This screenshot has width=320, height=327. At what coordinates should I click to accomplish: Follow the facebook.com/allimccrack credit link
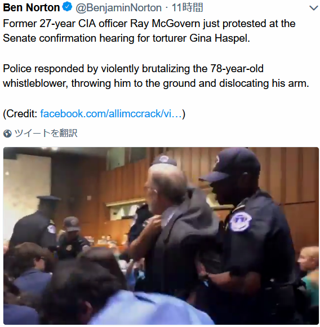tap(111, 114)
